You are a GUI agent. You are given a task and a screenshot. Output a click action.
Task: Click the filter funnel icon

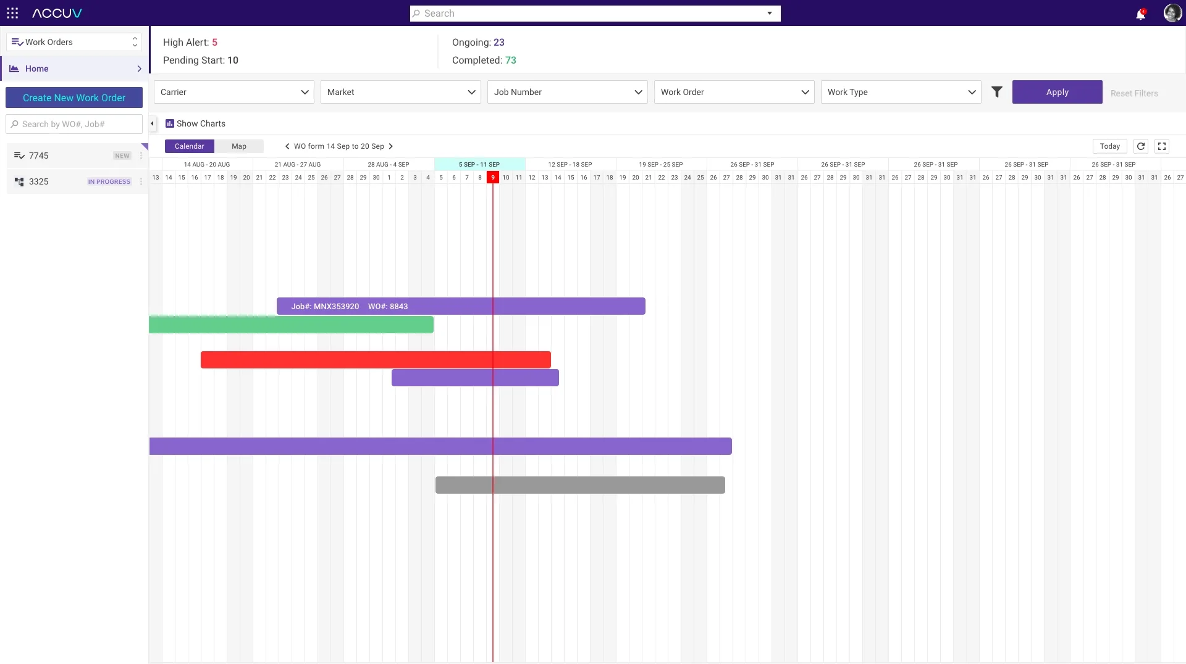(x=997, y=92)
